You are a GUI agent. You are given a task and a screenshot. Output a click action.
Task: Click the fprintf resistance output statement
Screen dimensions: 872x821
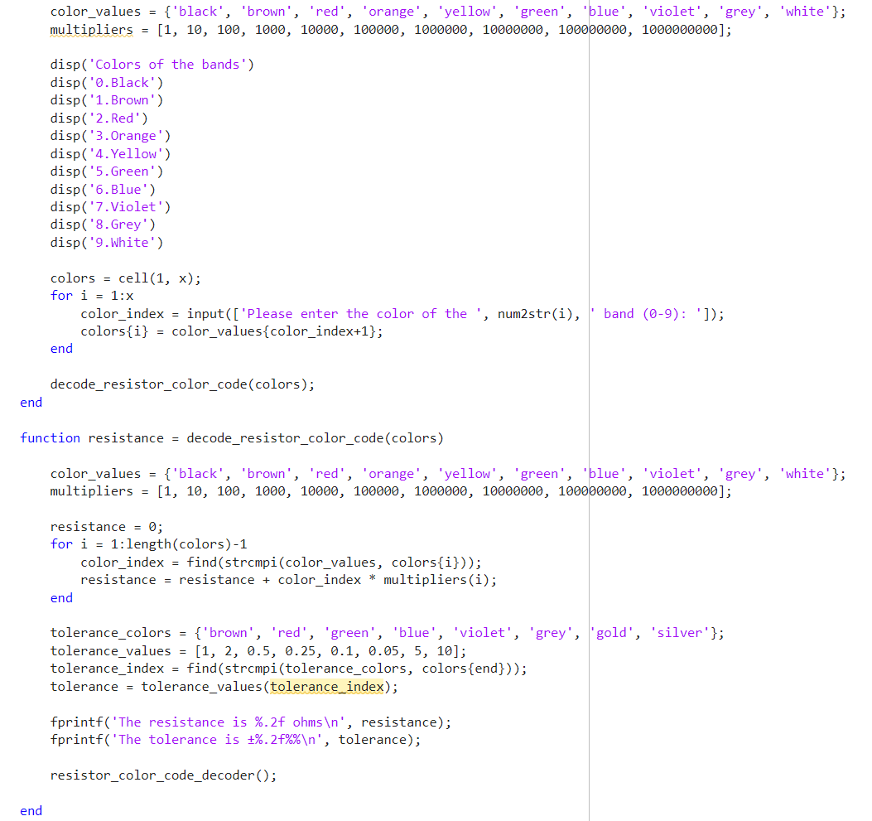[248, 722]
